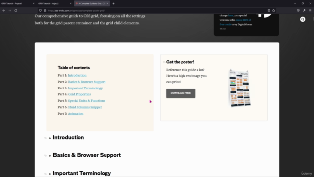Click the DOWNLOAD FREE button
Screen dimensions: 314x177
[x=181, y=93]
